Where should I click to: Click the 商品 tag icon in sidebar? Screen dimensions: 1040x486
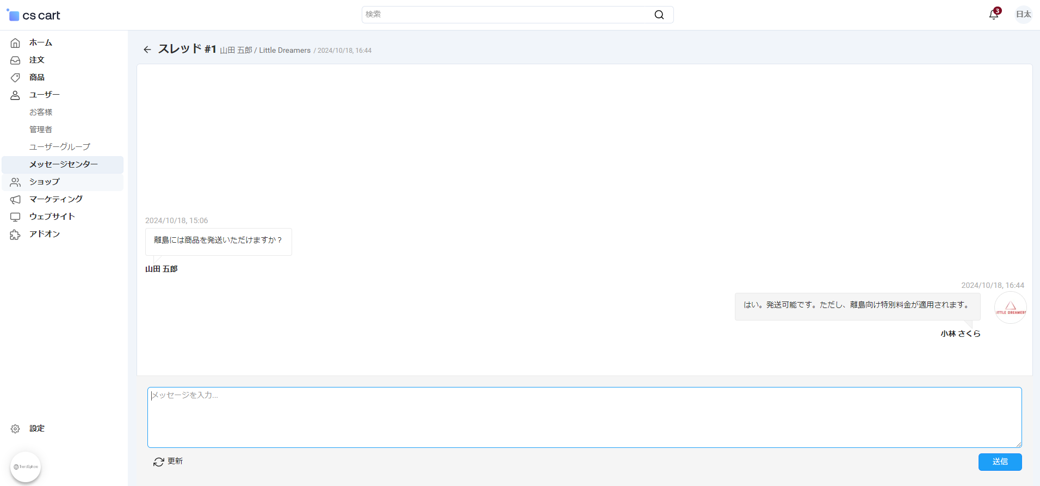pyautogui.click(x=15, y=77)
